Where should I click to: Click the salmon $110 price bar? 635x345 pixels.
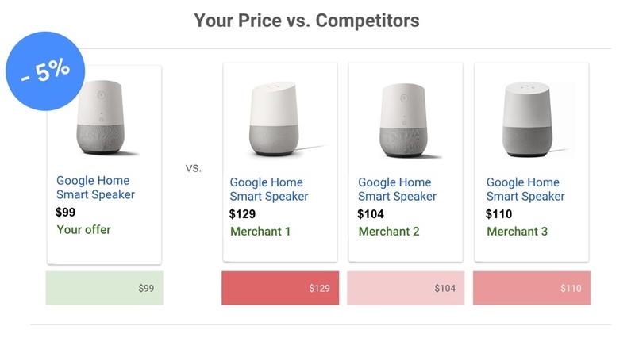532,288
